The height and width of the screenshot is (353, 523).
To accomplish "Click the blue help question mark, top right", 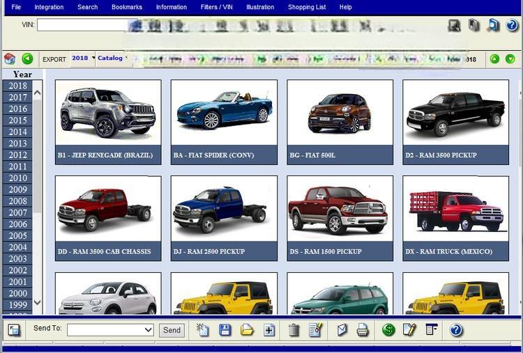I will (x=512, y=26).
